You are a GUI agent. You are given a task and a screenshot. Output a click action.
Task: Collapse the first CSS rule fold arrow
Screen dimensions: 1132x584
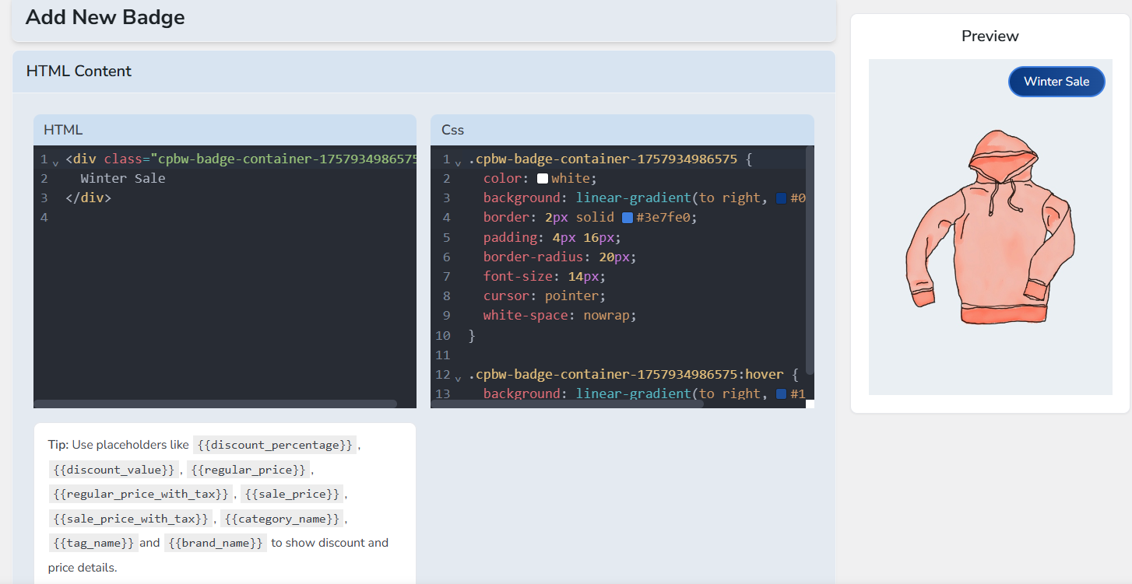click(x=458, y=163)
